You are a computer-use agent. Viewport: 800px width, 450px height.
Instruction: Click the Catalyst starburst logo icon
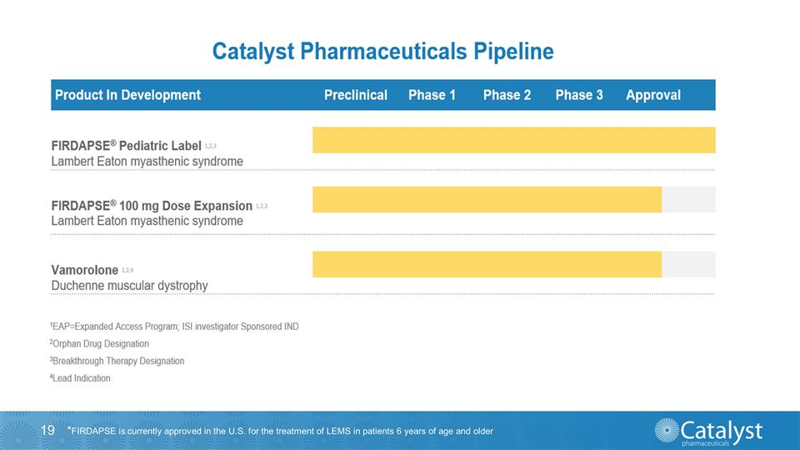[x=666, y=432]
